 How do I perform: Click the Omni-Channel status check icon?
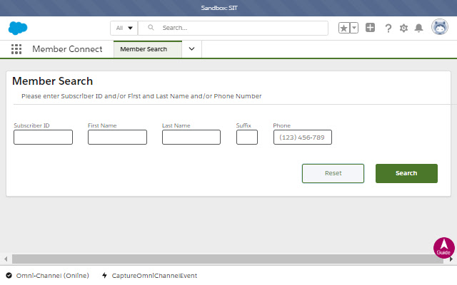click(9, 276)
